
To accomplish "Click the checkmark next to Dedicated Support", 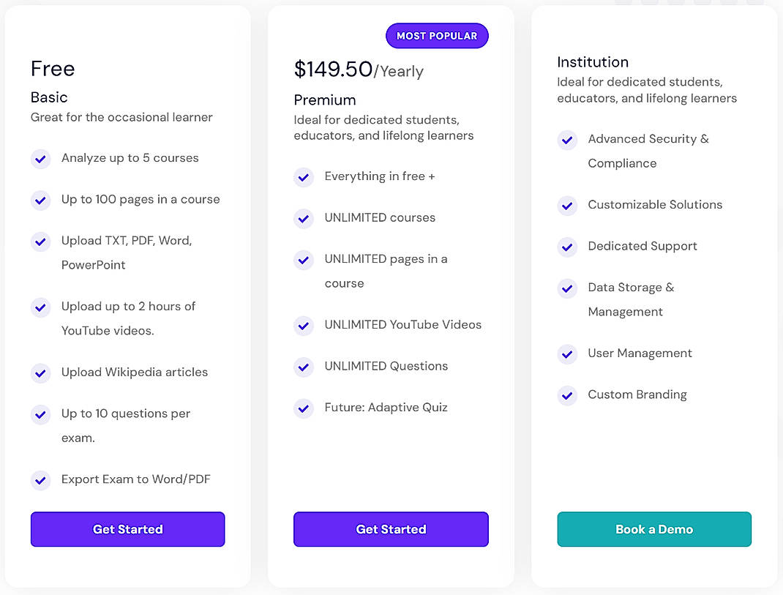I will pyautogui.click(x=567, y=247).
